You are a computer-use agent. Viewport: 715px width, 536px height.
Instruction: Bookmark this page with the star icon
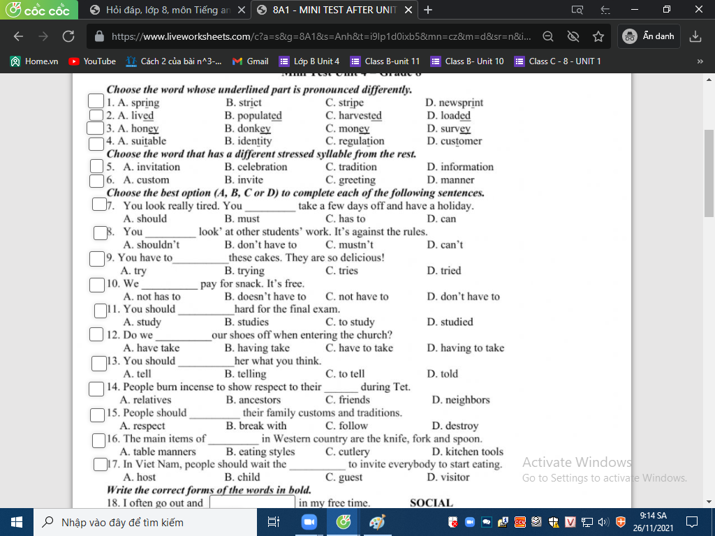(x=598, y=36)
